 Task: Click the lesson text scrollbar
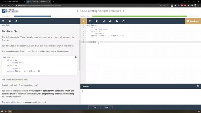(x=80, y=55)
